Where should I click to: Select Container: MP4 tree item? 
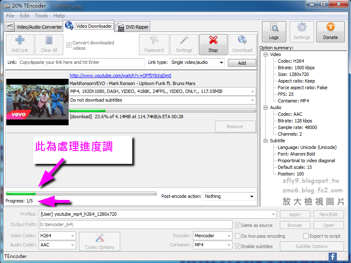coord(294,101)
